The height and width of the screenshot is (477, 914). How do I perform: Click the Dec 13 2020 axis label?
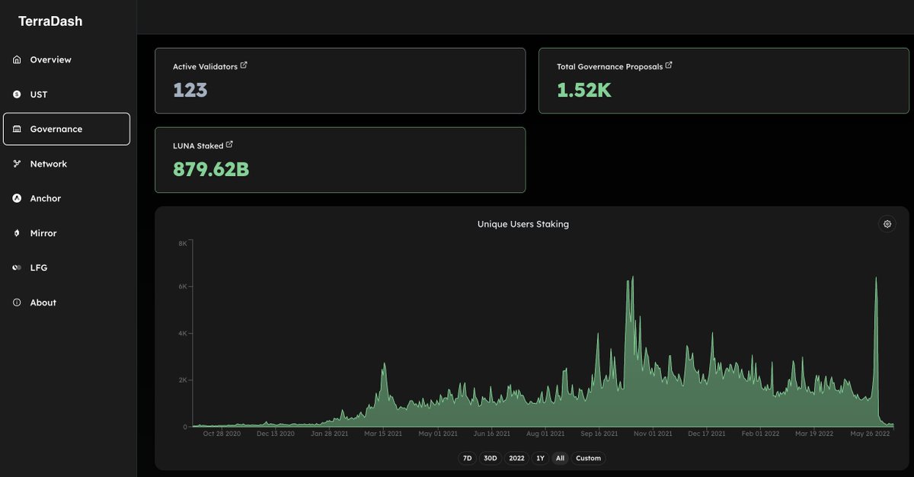276,434
